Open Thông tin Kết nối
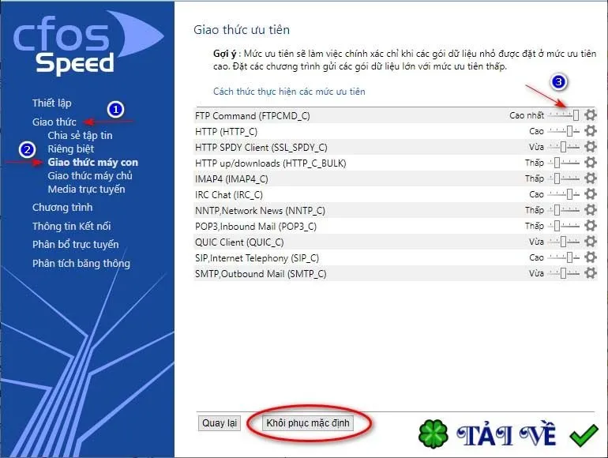 pos(71,226)
